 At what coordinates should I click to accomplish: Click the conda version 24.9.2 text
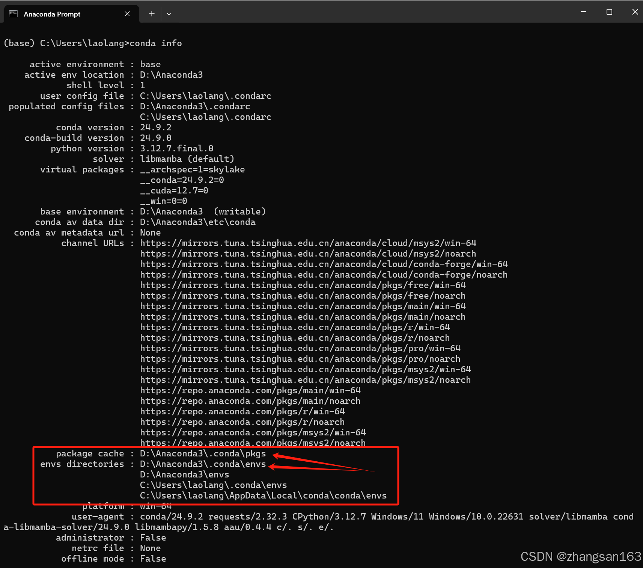click(155, 127)
